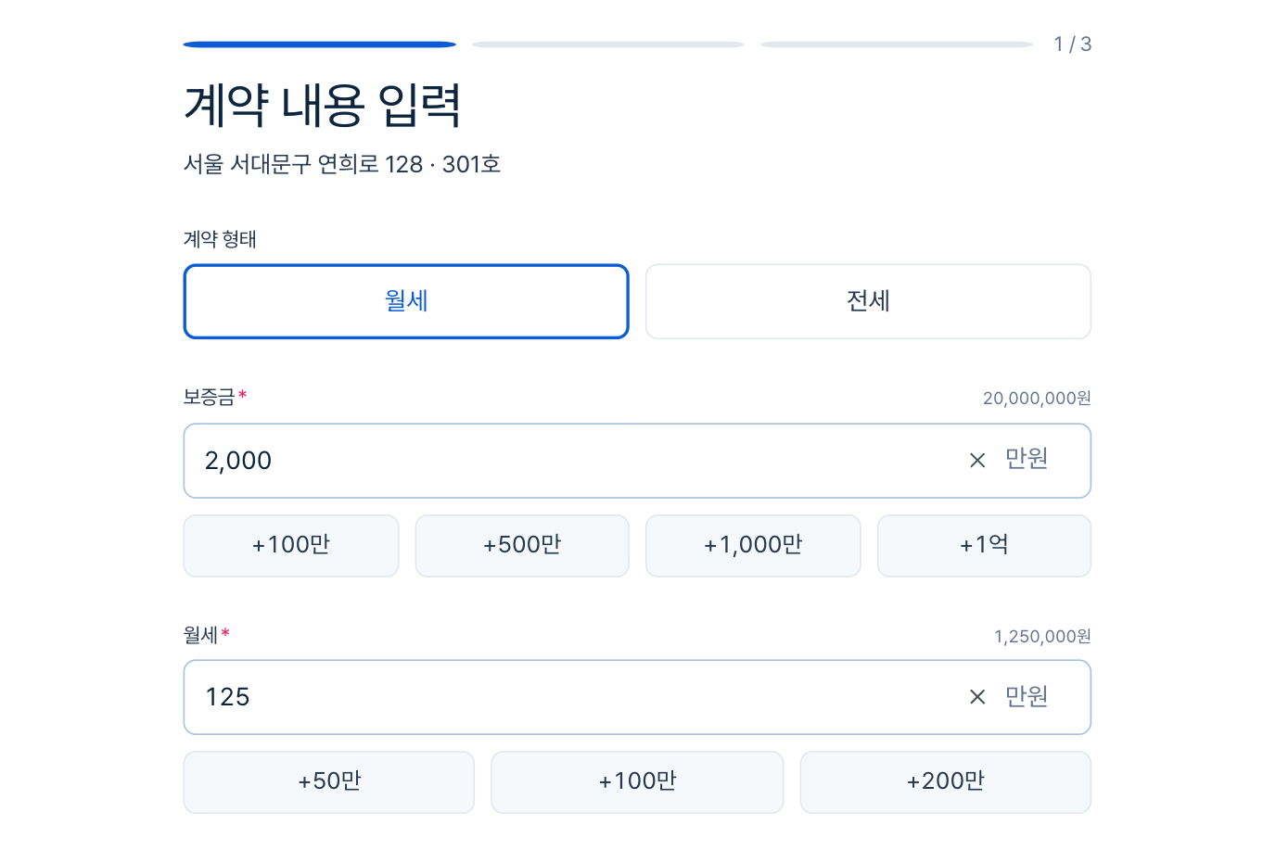Add +50만 to monthly rent
1276x850 pixels.
point(329,781)
